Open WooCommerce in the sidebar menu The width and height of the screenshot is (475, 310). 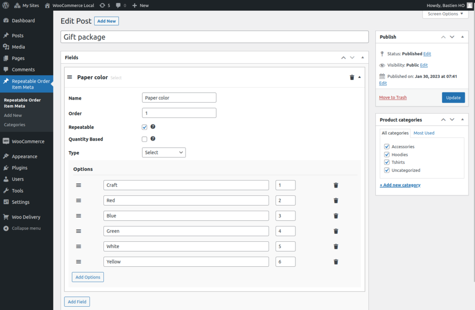click(28, 142)
